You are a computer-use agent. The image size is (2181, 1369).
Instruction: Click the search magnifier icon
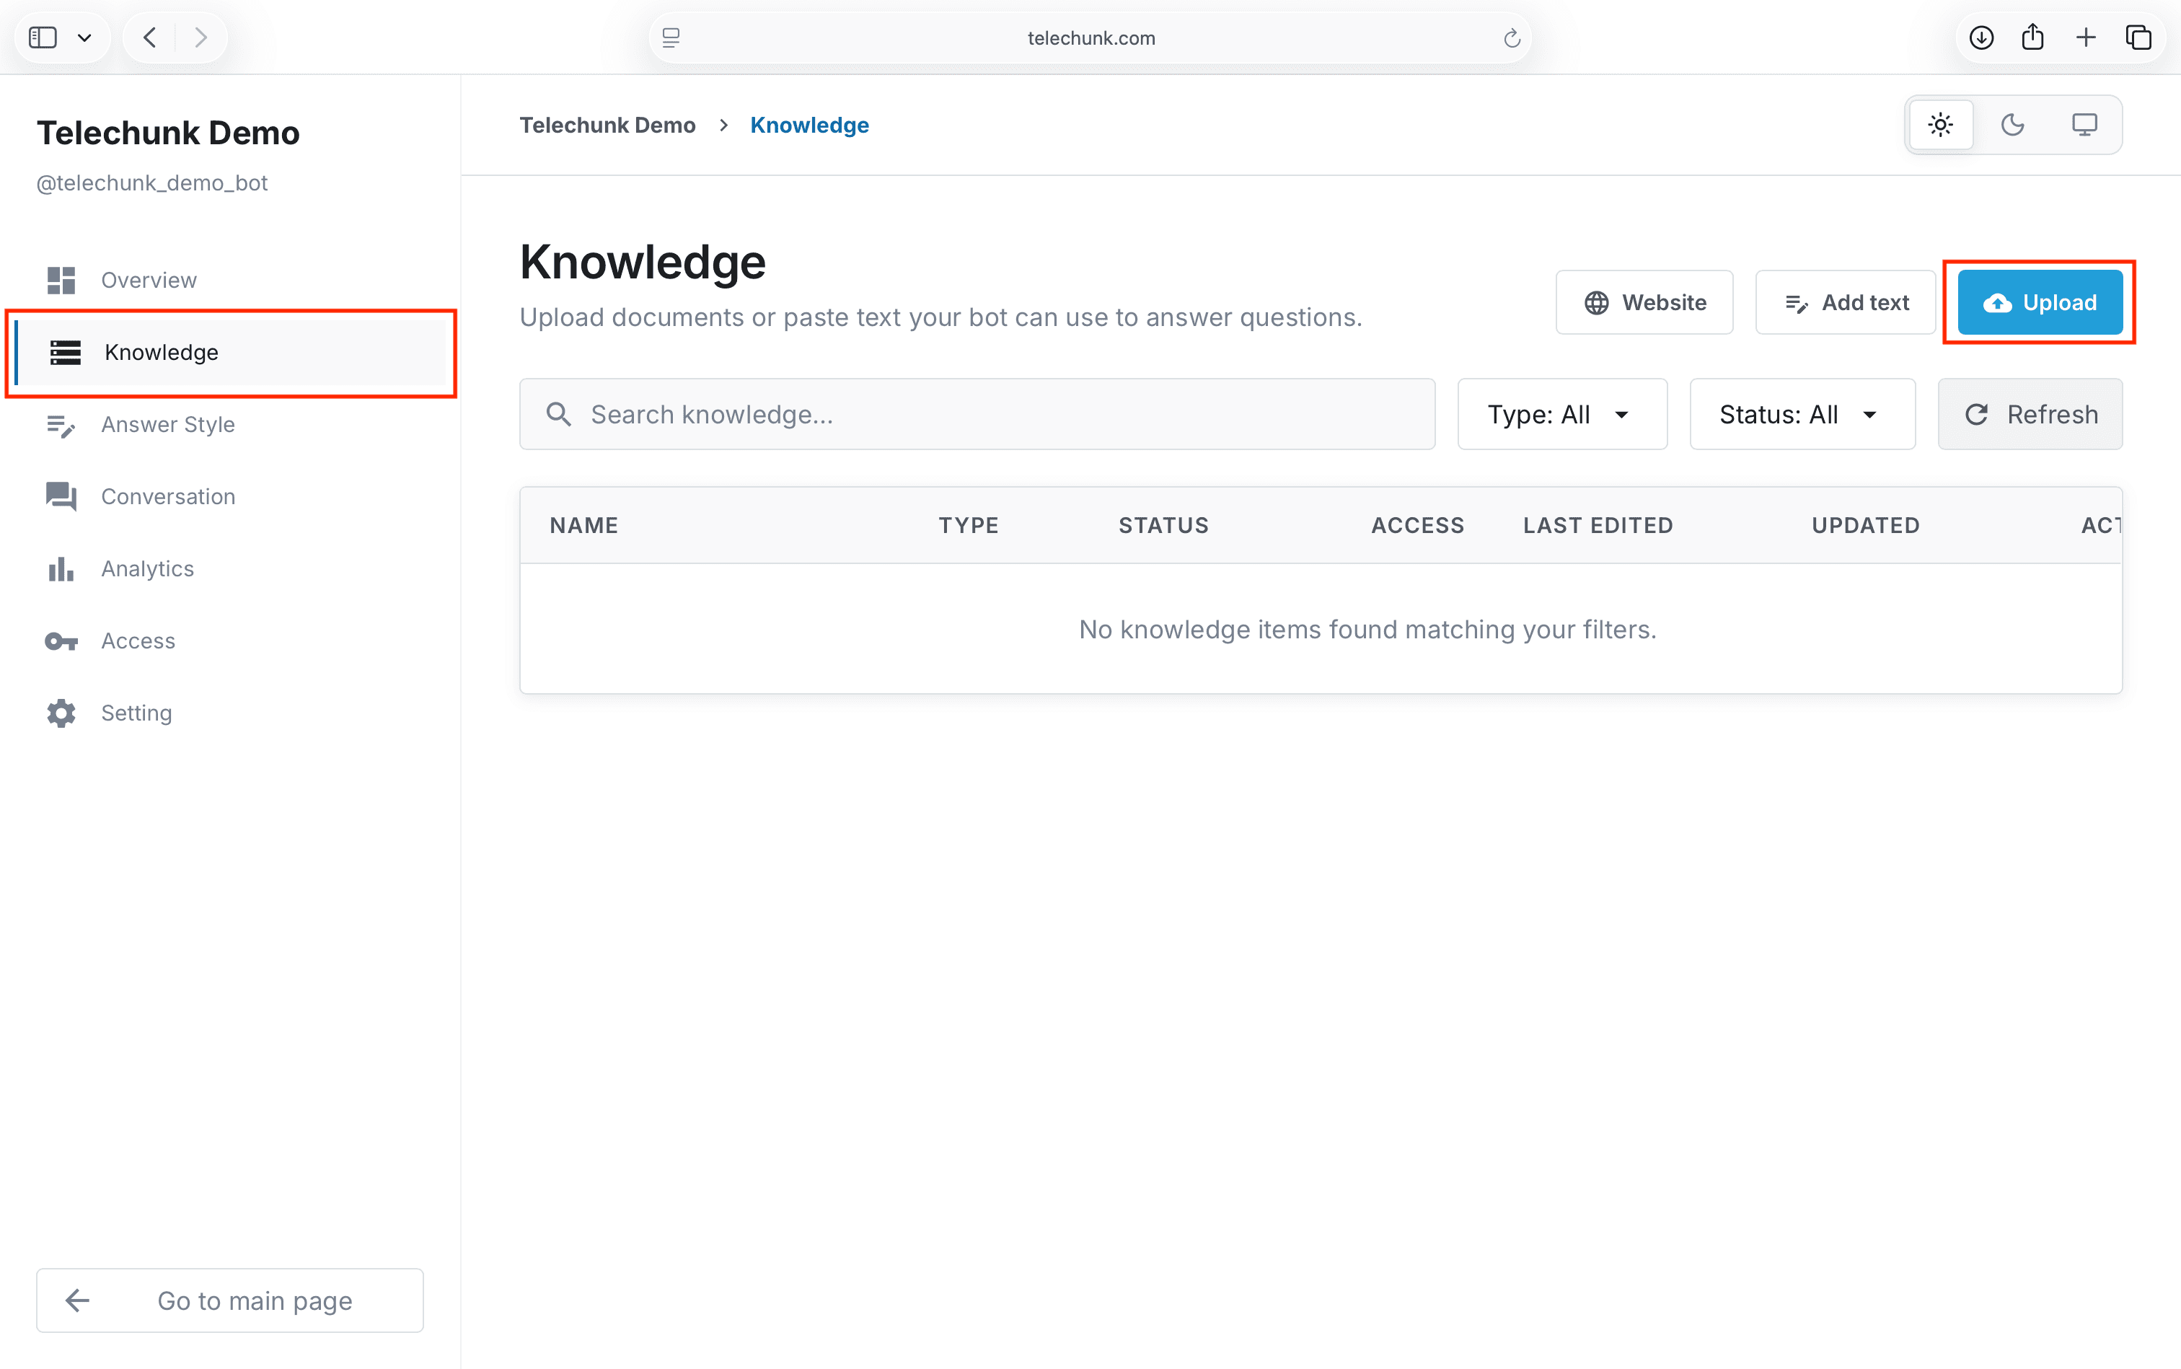559,414
